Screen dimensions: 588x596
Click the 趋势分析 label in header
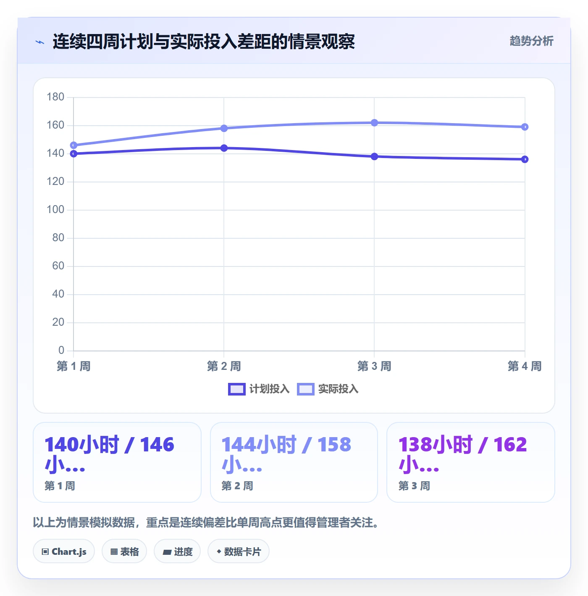pos(531,41)
